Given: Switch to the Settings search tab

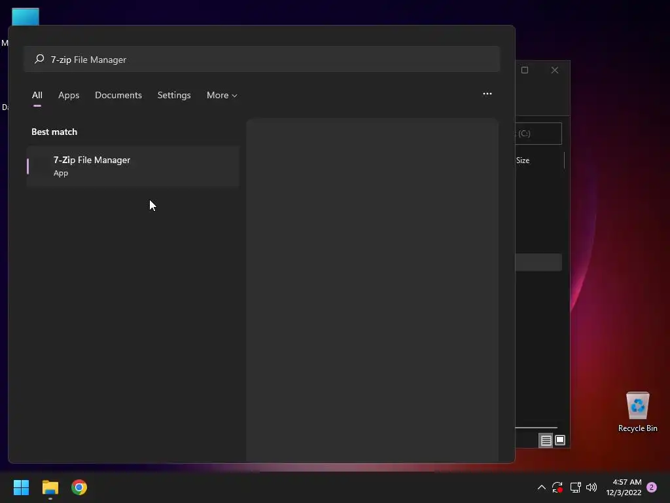Looking at the screenshot, I should pyautogui.click(x=174, y=95).
